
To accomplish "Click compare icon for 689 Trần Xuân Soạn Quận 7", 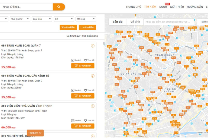I will click(73, 60).
